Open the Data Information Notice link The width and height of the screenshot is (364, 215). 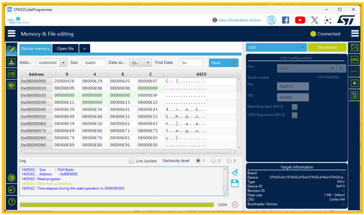click(239, 20)
